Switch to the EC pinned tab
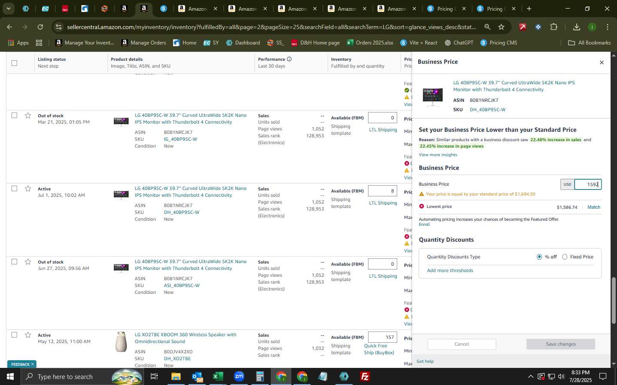617x385 pixels. coord(45,9)
